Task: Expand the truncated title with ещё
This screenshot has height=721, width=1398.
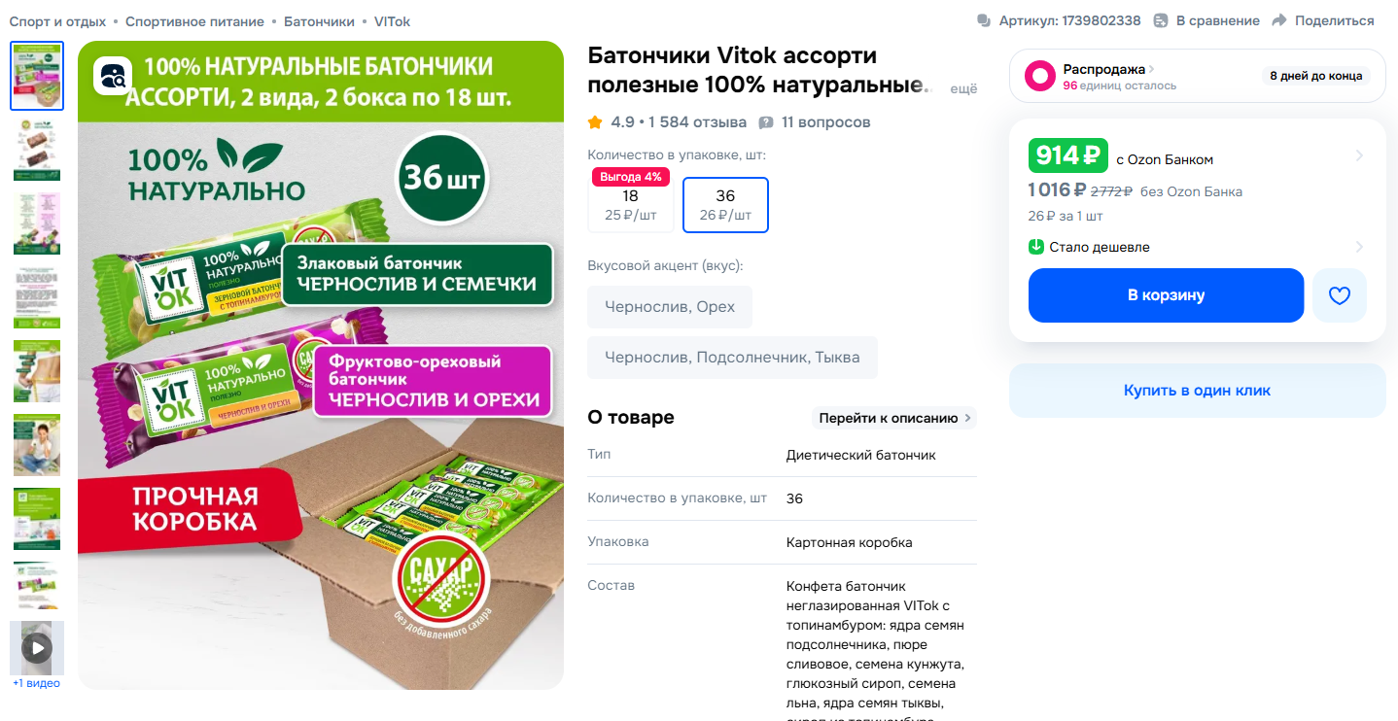Action: [962, 88]
